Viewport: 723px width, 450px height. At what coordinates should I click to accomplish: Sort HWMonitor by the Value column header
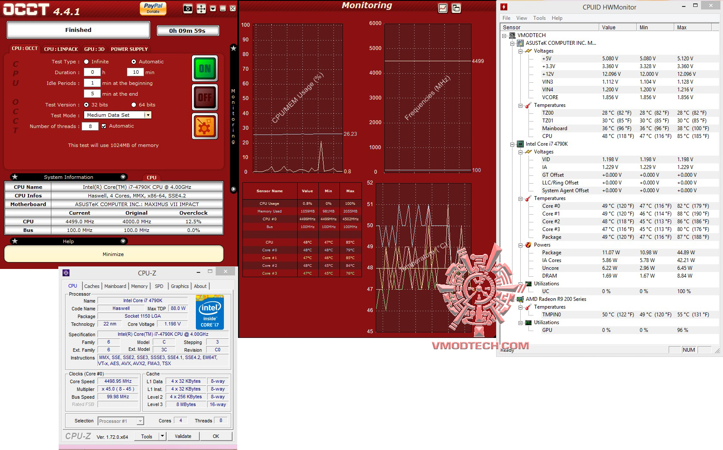[x=618, y=27]
